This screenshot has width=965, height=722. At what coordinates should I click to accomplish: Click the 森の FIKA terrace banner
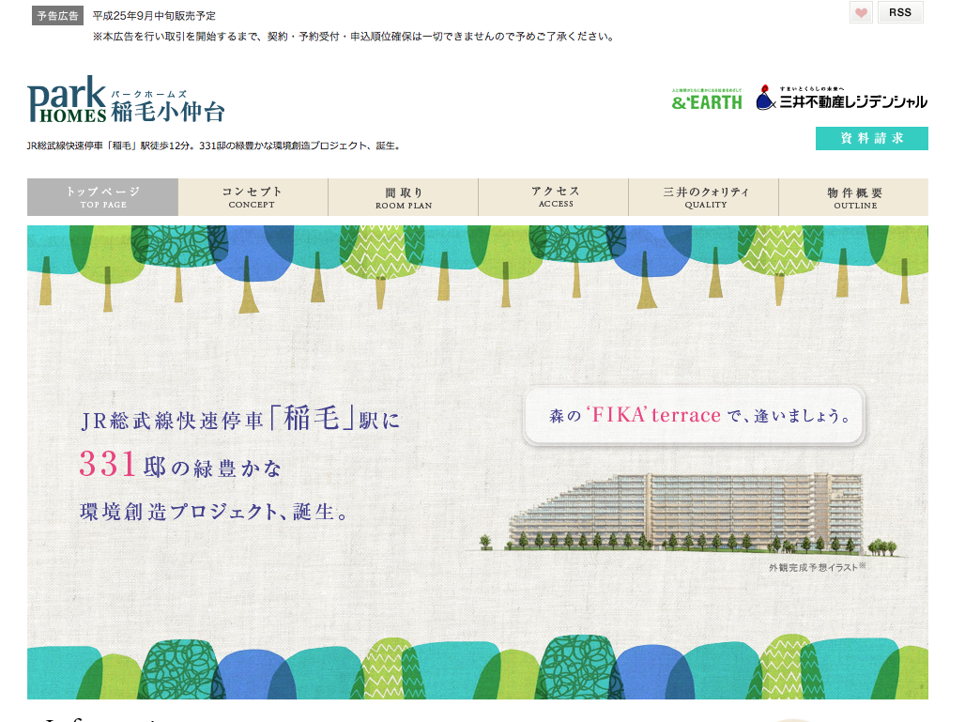(694, 415)
